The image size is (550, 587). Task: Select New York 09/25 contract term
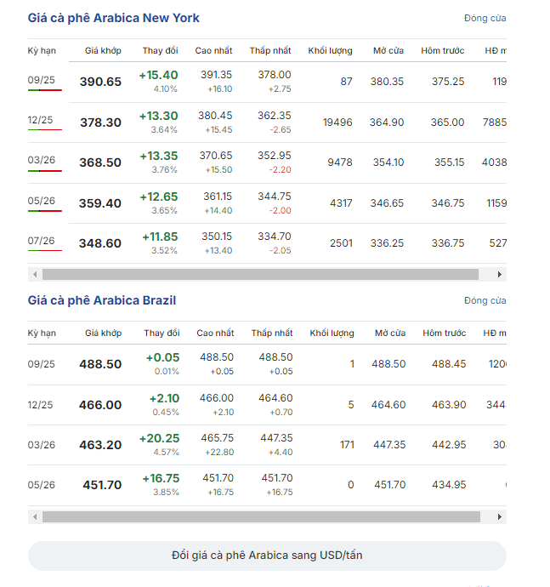(x=41, y=80)
